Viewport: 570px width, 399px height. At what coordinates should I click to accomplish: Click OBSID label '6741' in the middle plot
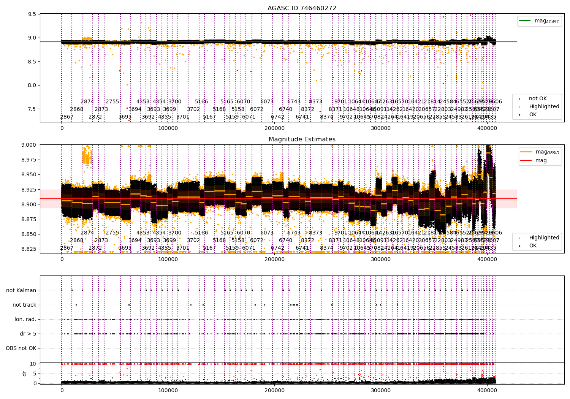(302, 248)
